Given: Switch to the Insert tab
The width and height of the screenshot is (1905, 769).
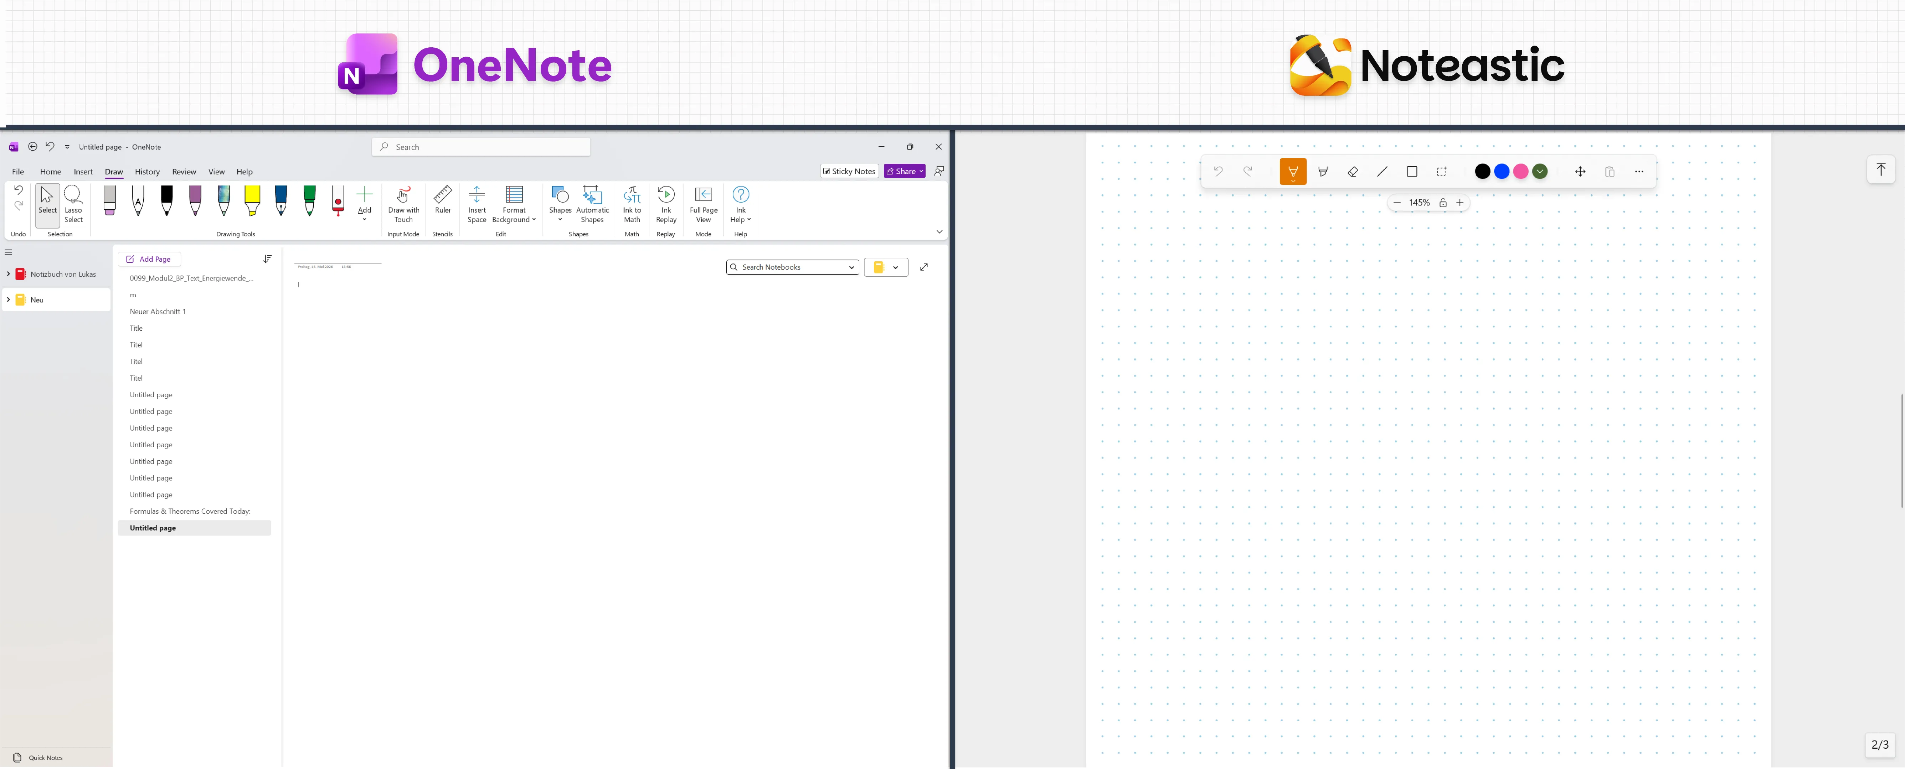Looking at the screenshot, I should click(x=83, y=171).
